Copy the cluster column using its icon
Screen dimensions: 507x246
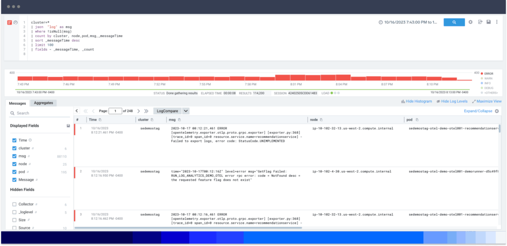(x=152, y=120)
